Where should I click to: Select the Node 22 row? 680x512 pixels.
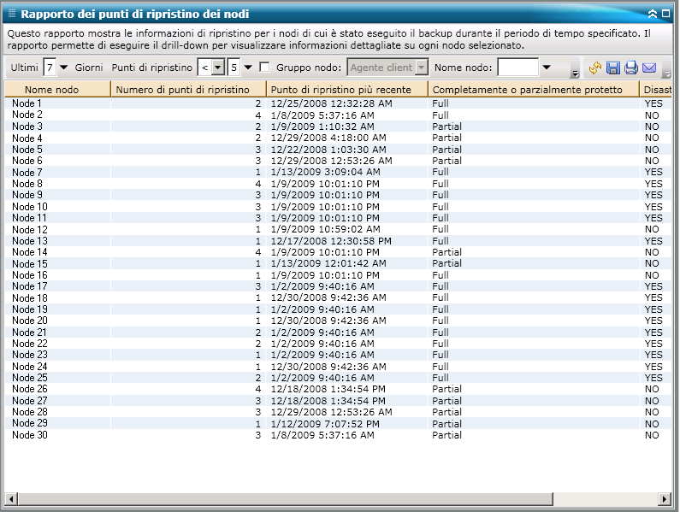click(338, 344)
